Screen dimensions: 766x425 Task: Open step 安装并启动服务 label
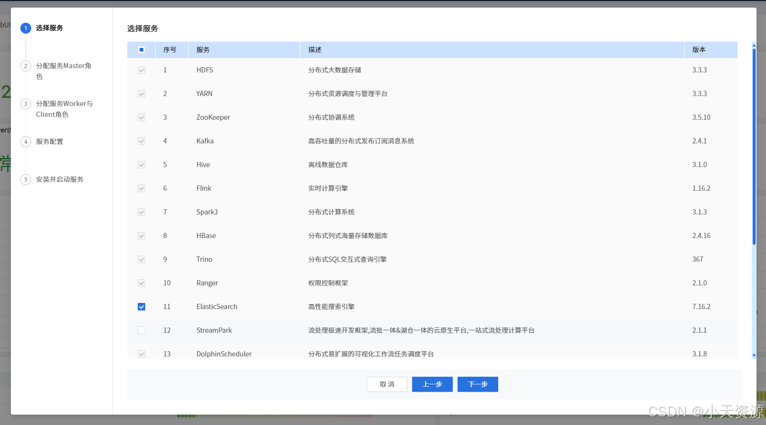pyautogui.click(x=60, y=179)
